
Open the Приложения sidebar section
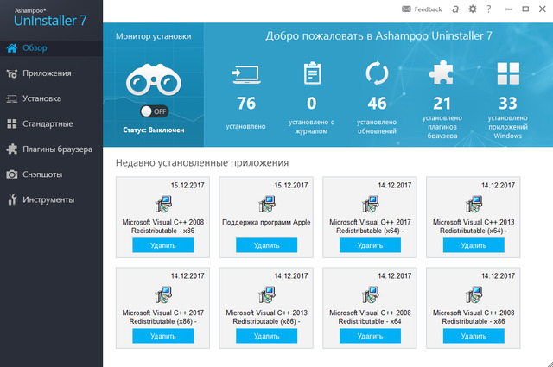point(51,73)
